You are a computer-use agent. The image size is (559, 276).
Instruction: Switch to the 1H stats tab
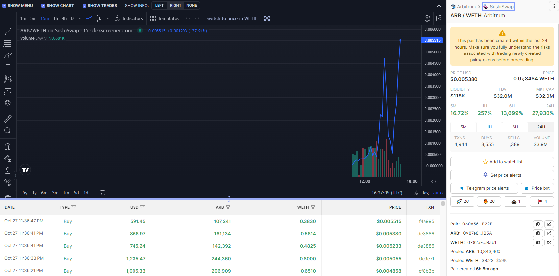click(489, 127)
